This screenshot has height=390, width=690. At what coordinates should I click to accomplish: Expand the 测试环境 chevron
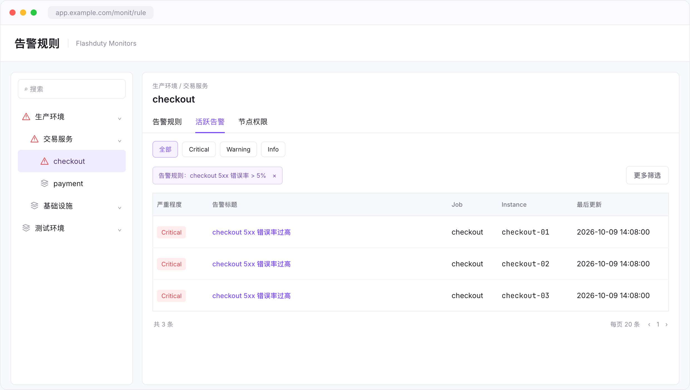(120, 230)
